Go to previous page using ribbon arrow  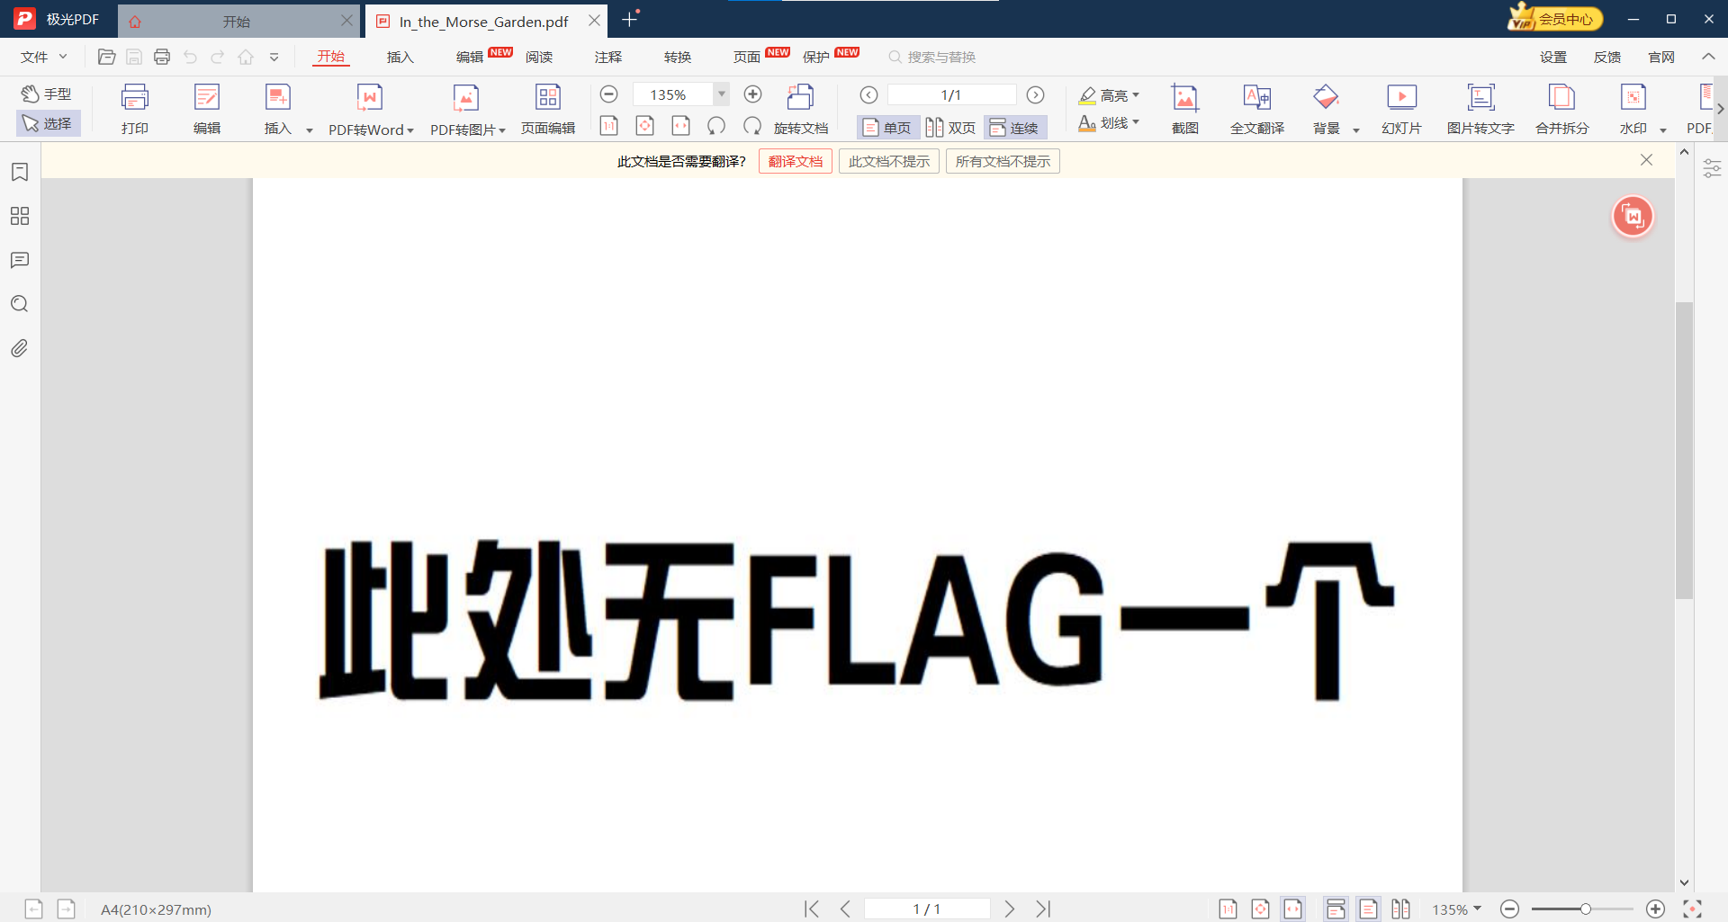coord(868,94)
